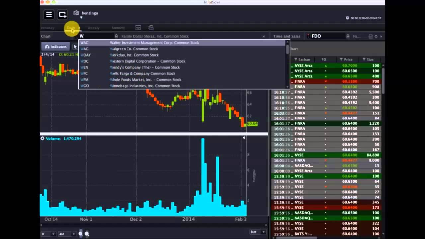Open the Indicators menu
425x239 pixels.
pos(56,47)
